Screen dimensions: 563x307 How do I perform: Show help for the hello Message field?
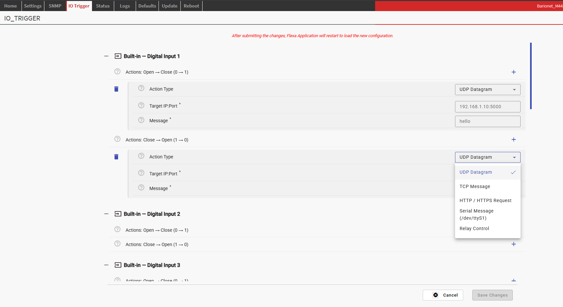(141, 120)
